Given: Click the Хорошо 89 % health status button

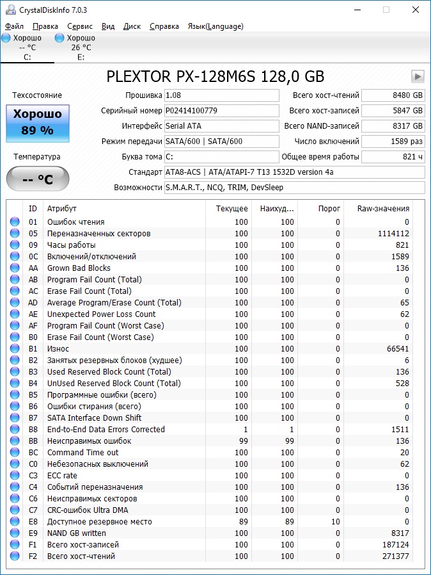Looking at the screenshot, I should coord(37,123).
